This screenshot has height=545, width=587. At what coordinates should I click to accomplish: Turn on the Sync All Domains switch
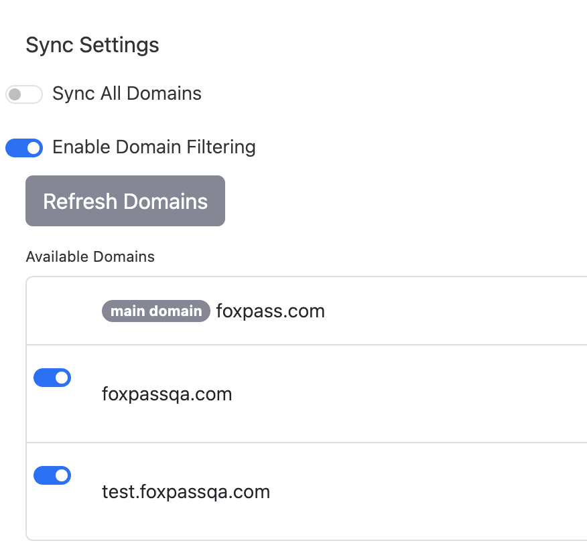(24, 94)
